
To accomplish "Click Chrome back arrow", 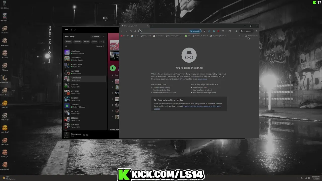I will click(122, 31).
